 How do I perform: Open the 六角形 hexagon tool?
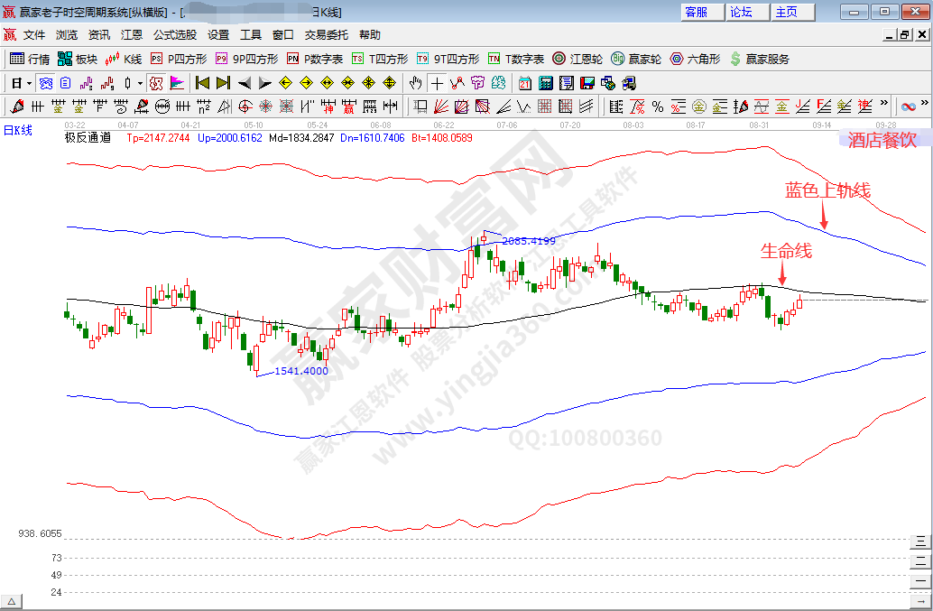(x=694, y=59)
